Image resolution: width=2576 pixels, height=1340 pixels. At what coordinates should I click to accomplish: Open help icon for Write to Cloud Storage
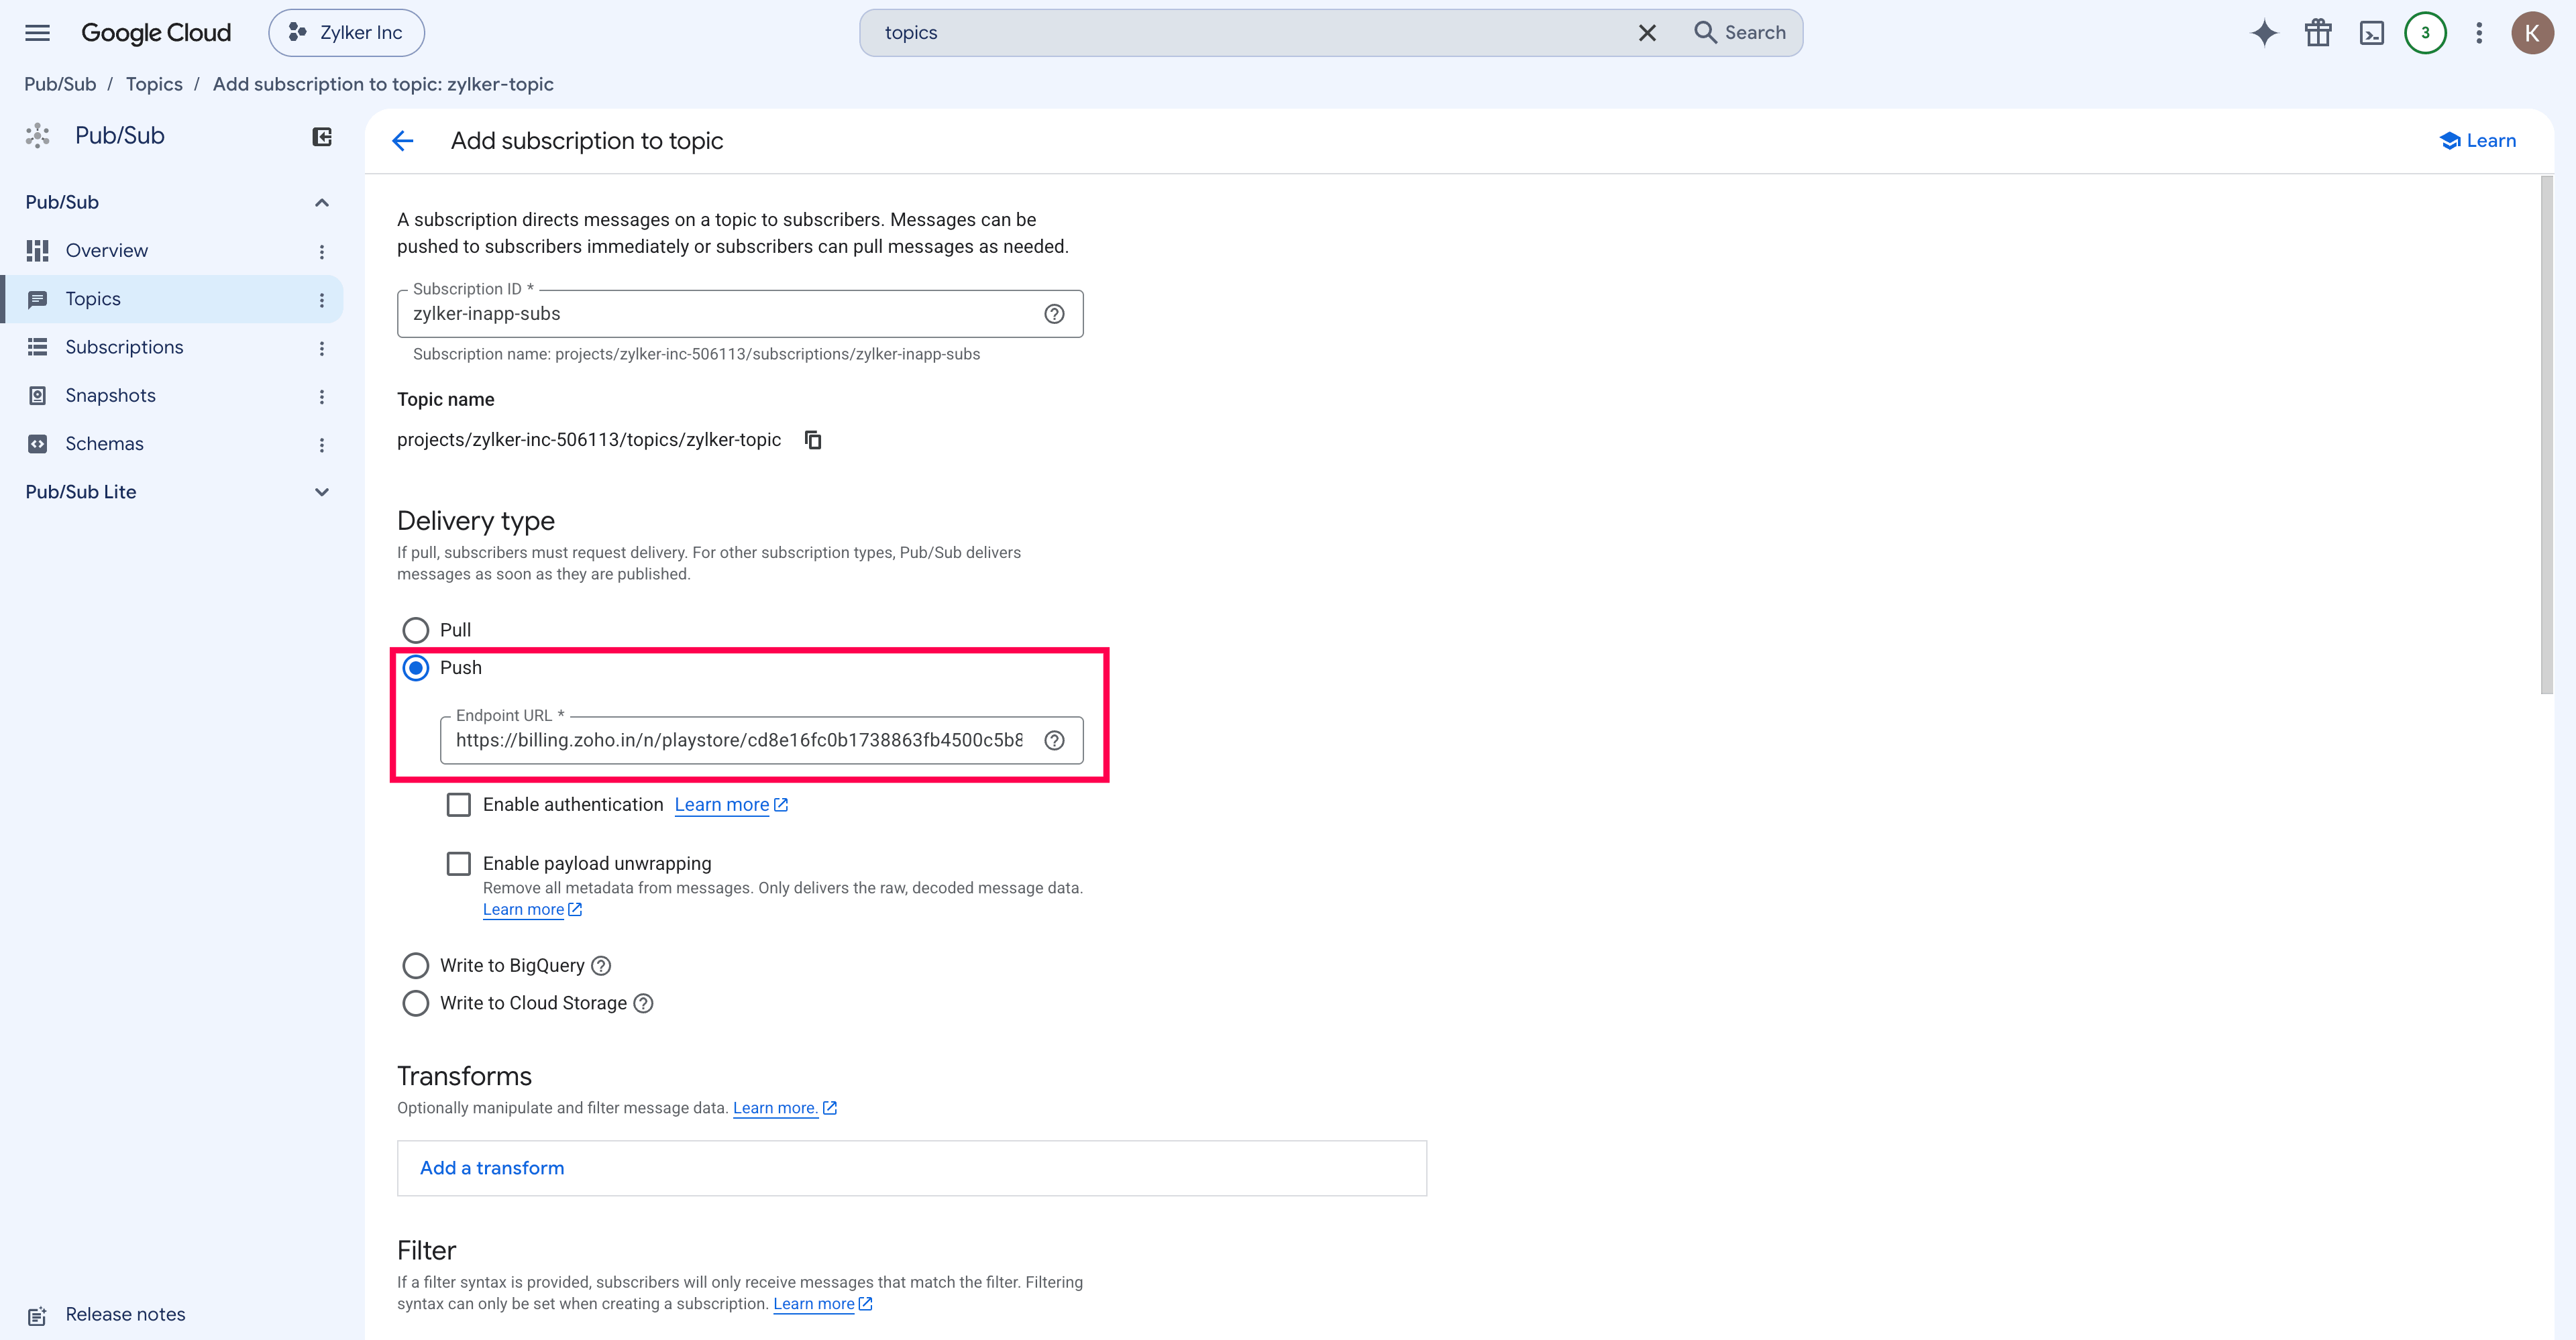pos(644,1003)
